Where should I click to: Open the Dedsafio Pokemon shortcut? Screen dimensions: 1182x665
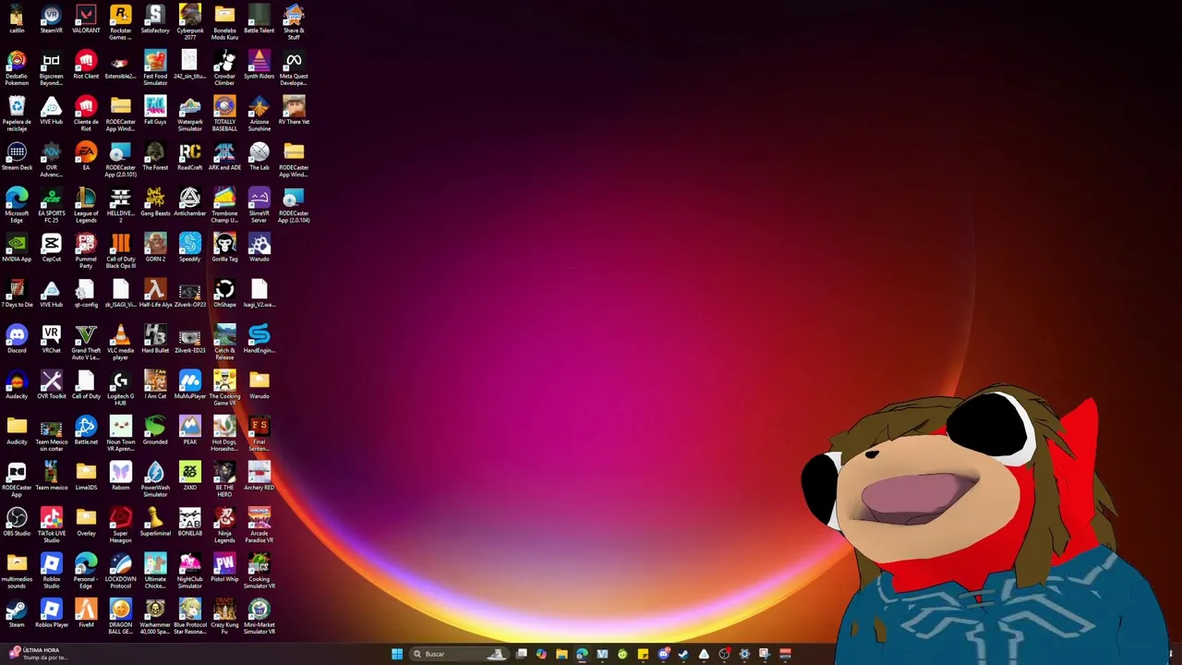coord(17,68)
